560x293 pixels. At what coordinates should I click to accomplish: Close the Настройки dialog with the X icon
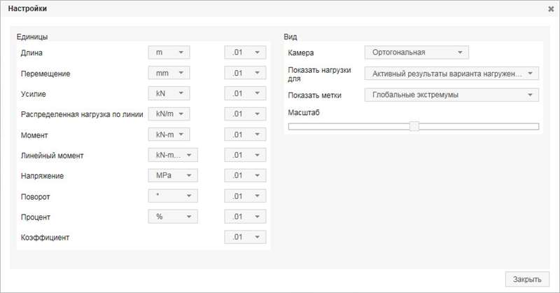click(x=551, y=9)
